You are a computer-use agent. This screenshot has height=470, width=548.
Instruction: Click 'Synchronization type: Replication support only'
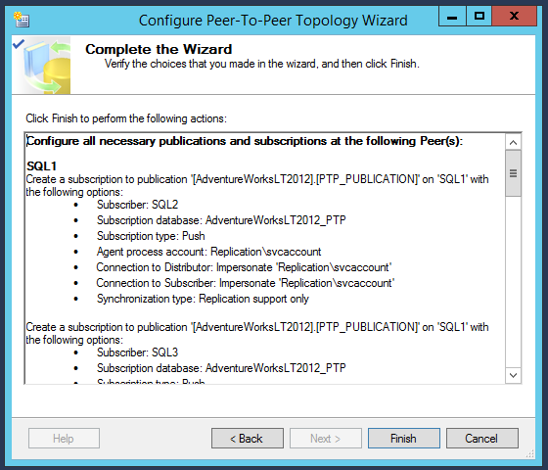pyautogui.click(x=203, y=299)
